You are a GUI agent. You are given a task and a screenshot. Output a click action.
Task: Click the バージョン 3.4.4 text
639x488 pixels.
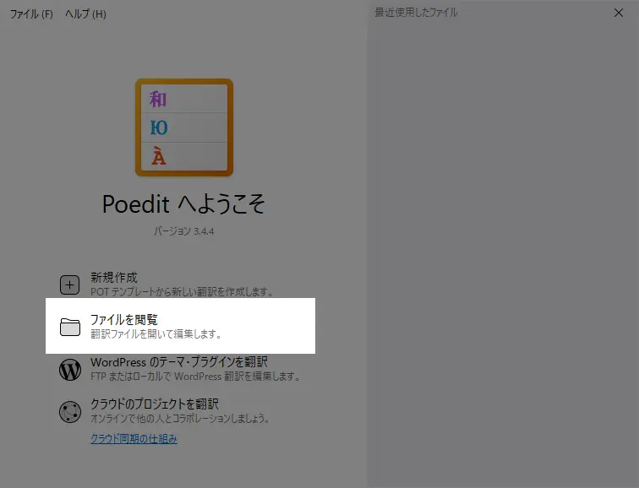tap(183, 231)
